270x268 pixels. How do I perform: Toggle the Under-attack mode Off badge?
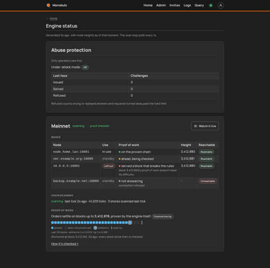(x=85, y=67)
